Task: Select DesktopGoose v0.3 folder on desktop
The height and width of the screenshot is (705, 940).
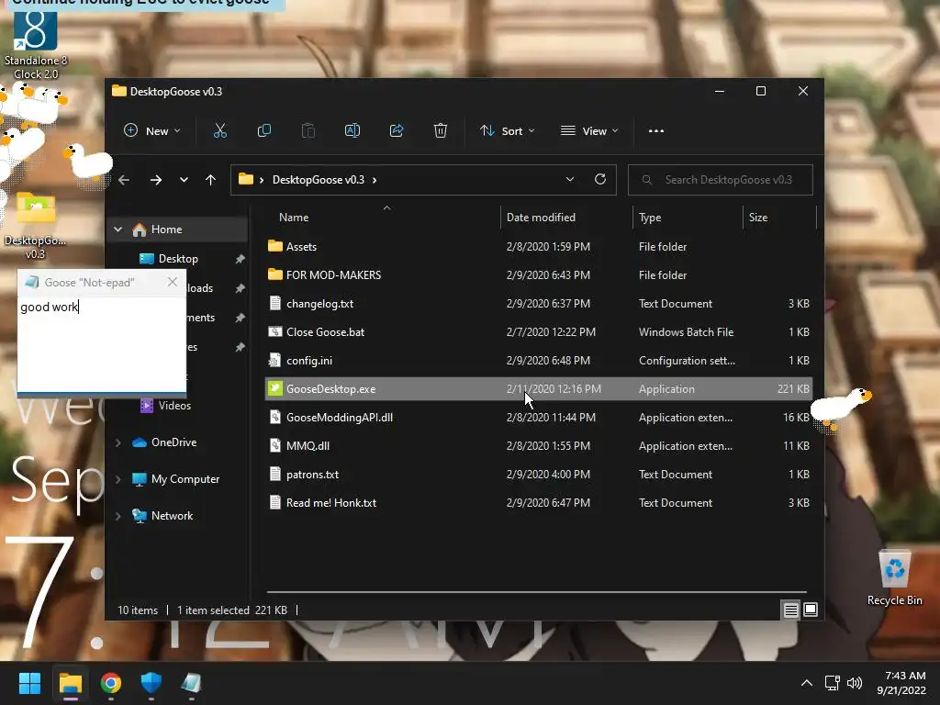Action: pos(36,226)
